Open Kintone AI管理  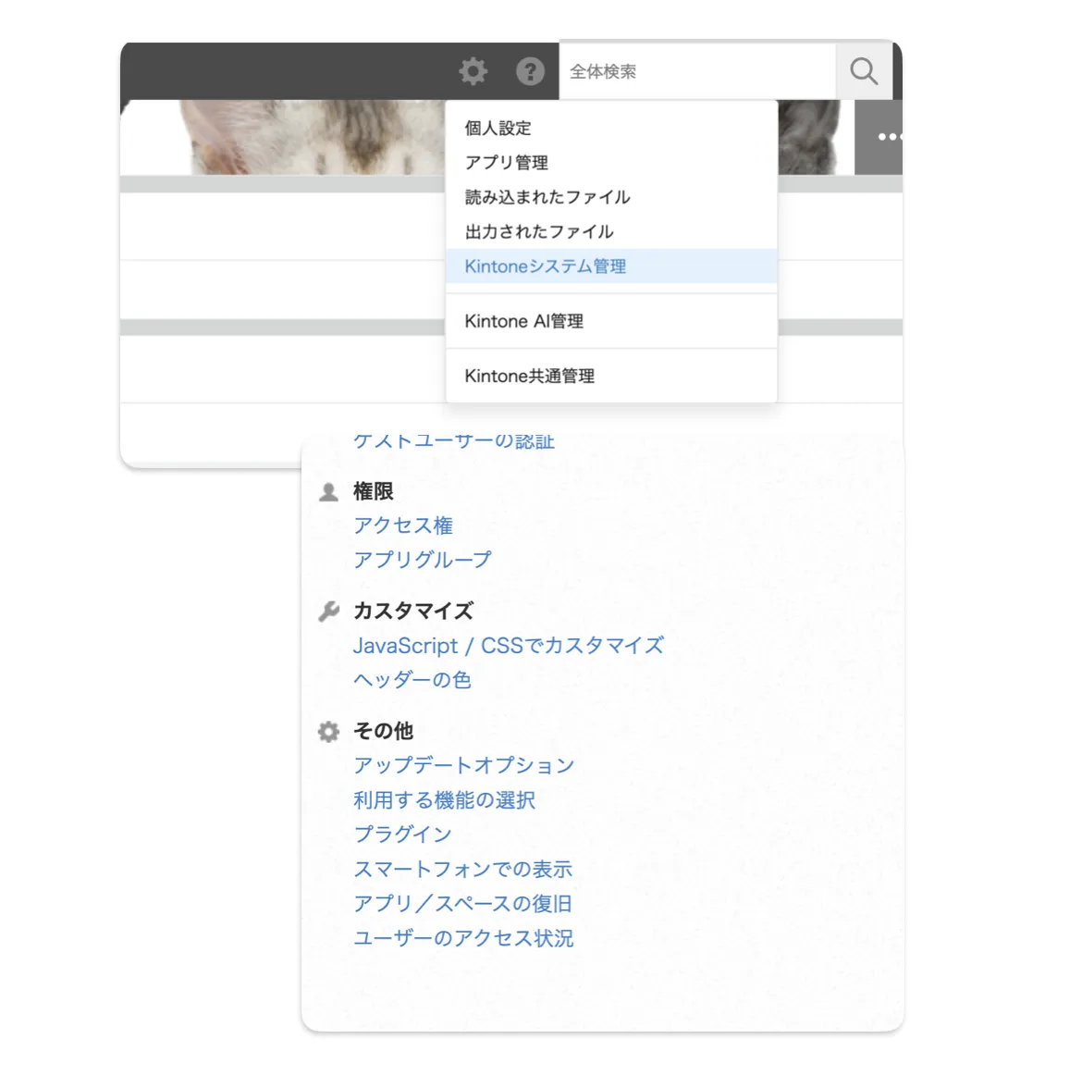523,321
